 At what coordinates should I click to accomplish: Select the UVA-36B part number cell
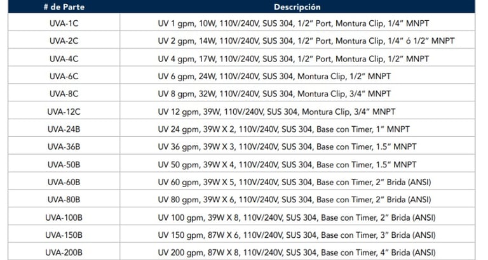64,146
